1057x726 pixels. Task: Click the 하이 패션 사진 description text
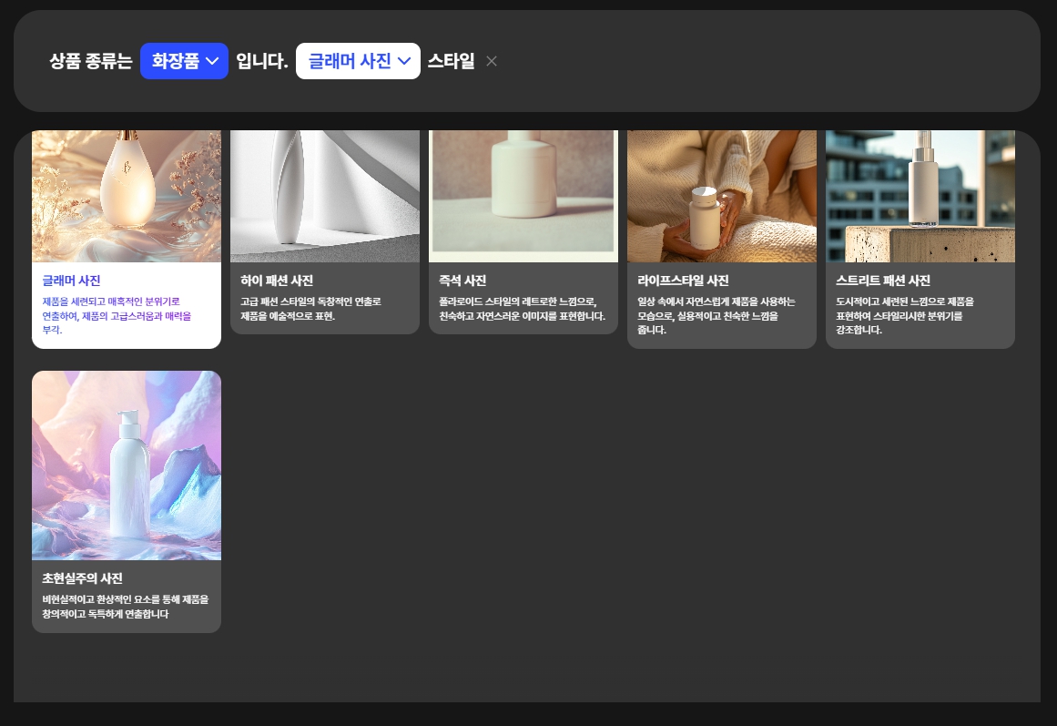point(310,309)
